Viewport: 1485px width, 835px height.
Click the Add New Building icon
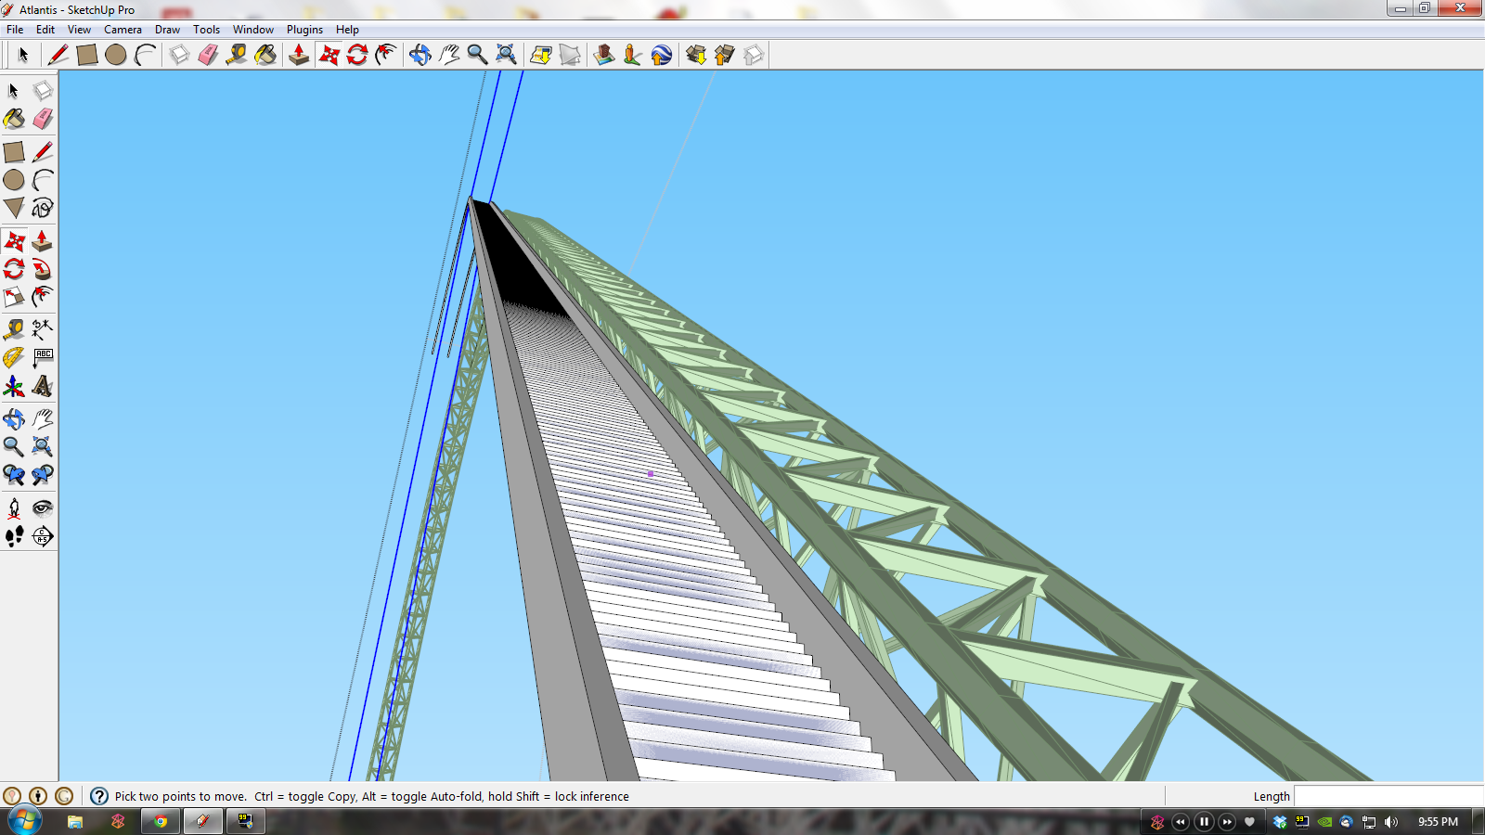pyautogui.click(x=604, y=55)
